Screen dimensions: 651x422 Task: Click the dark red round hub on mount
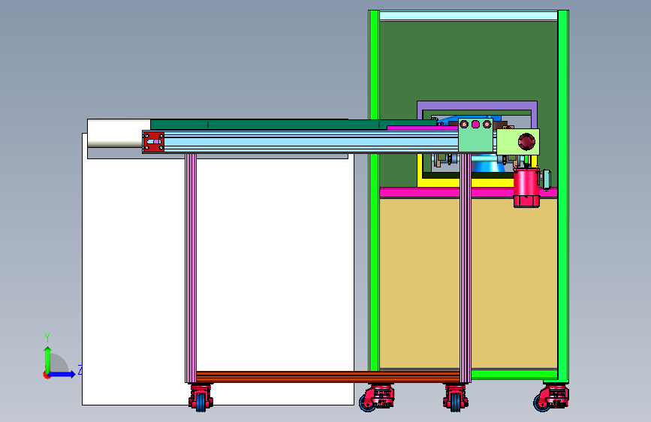click(x=526, y=142)
